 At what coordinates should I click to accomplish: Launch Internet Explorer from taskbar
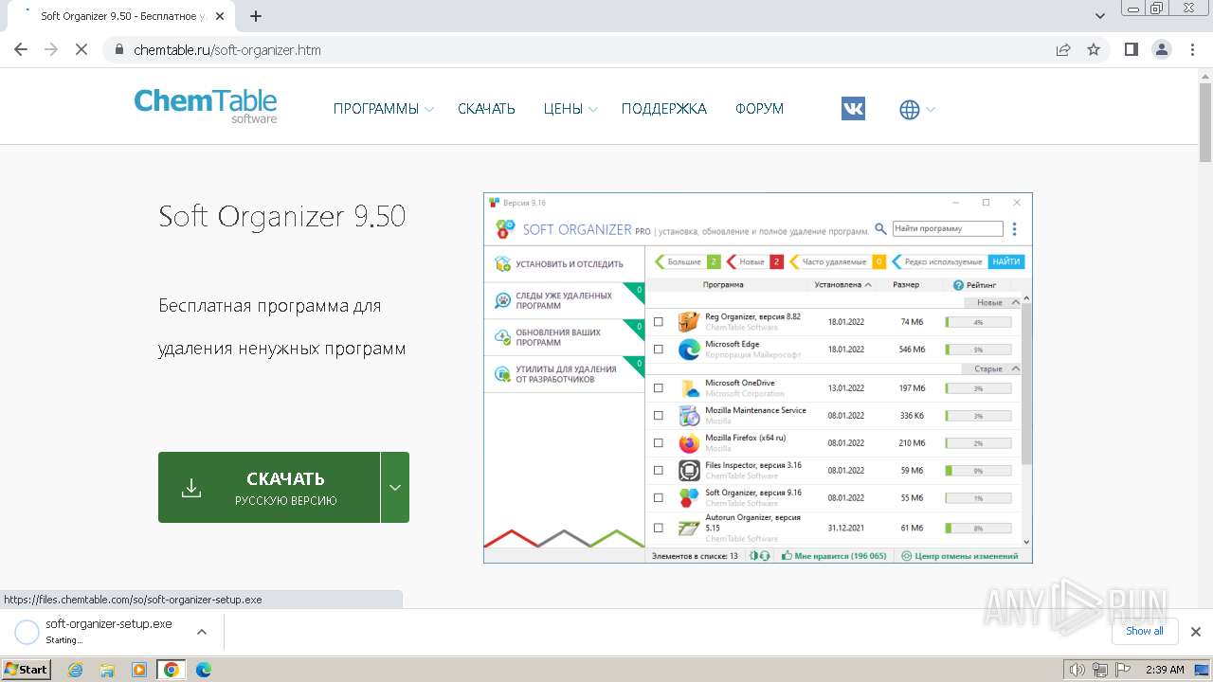(76, 670)
